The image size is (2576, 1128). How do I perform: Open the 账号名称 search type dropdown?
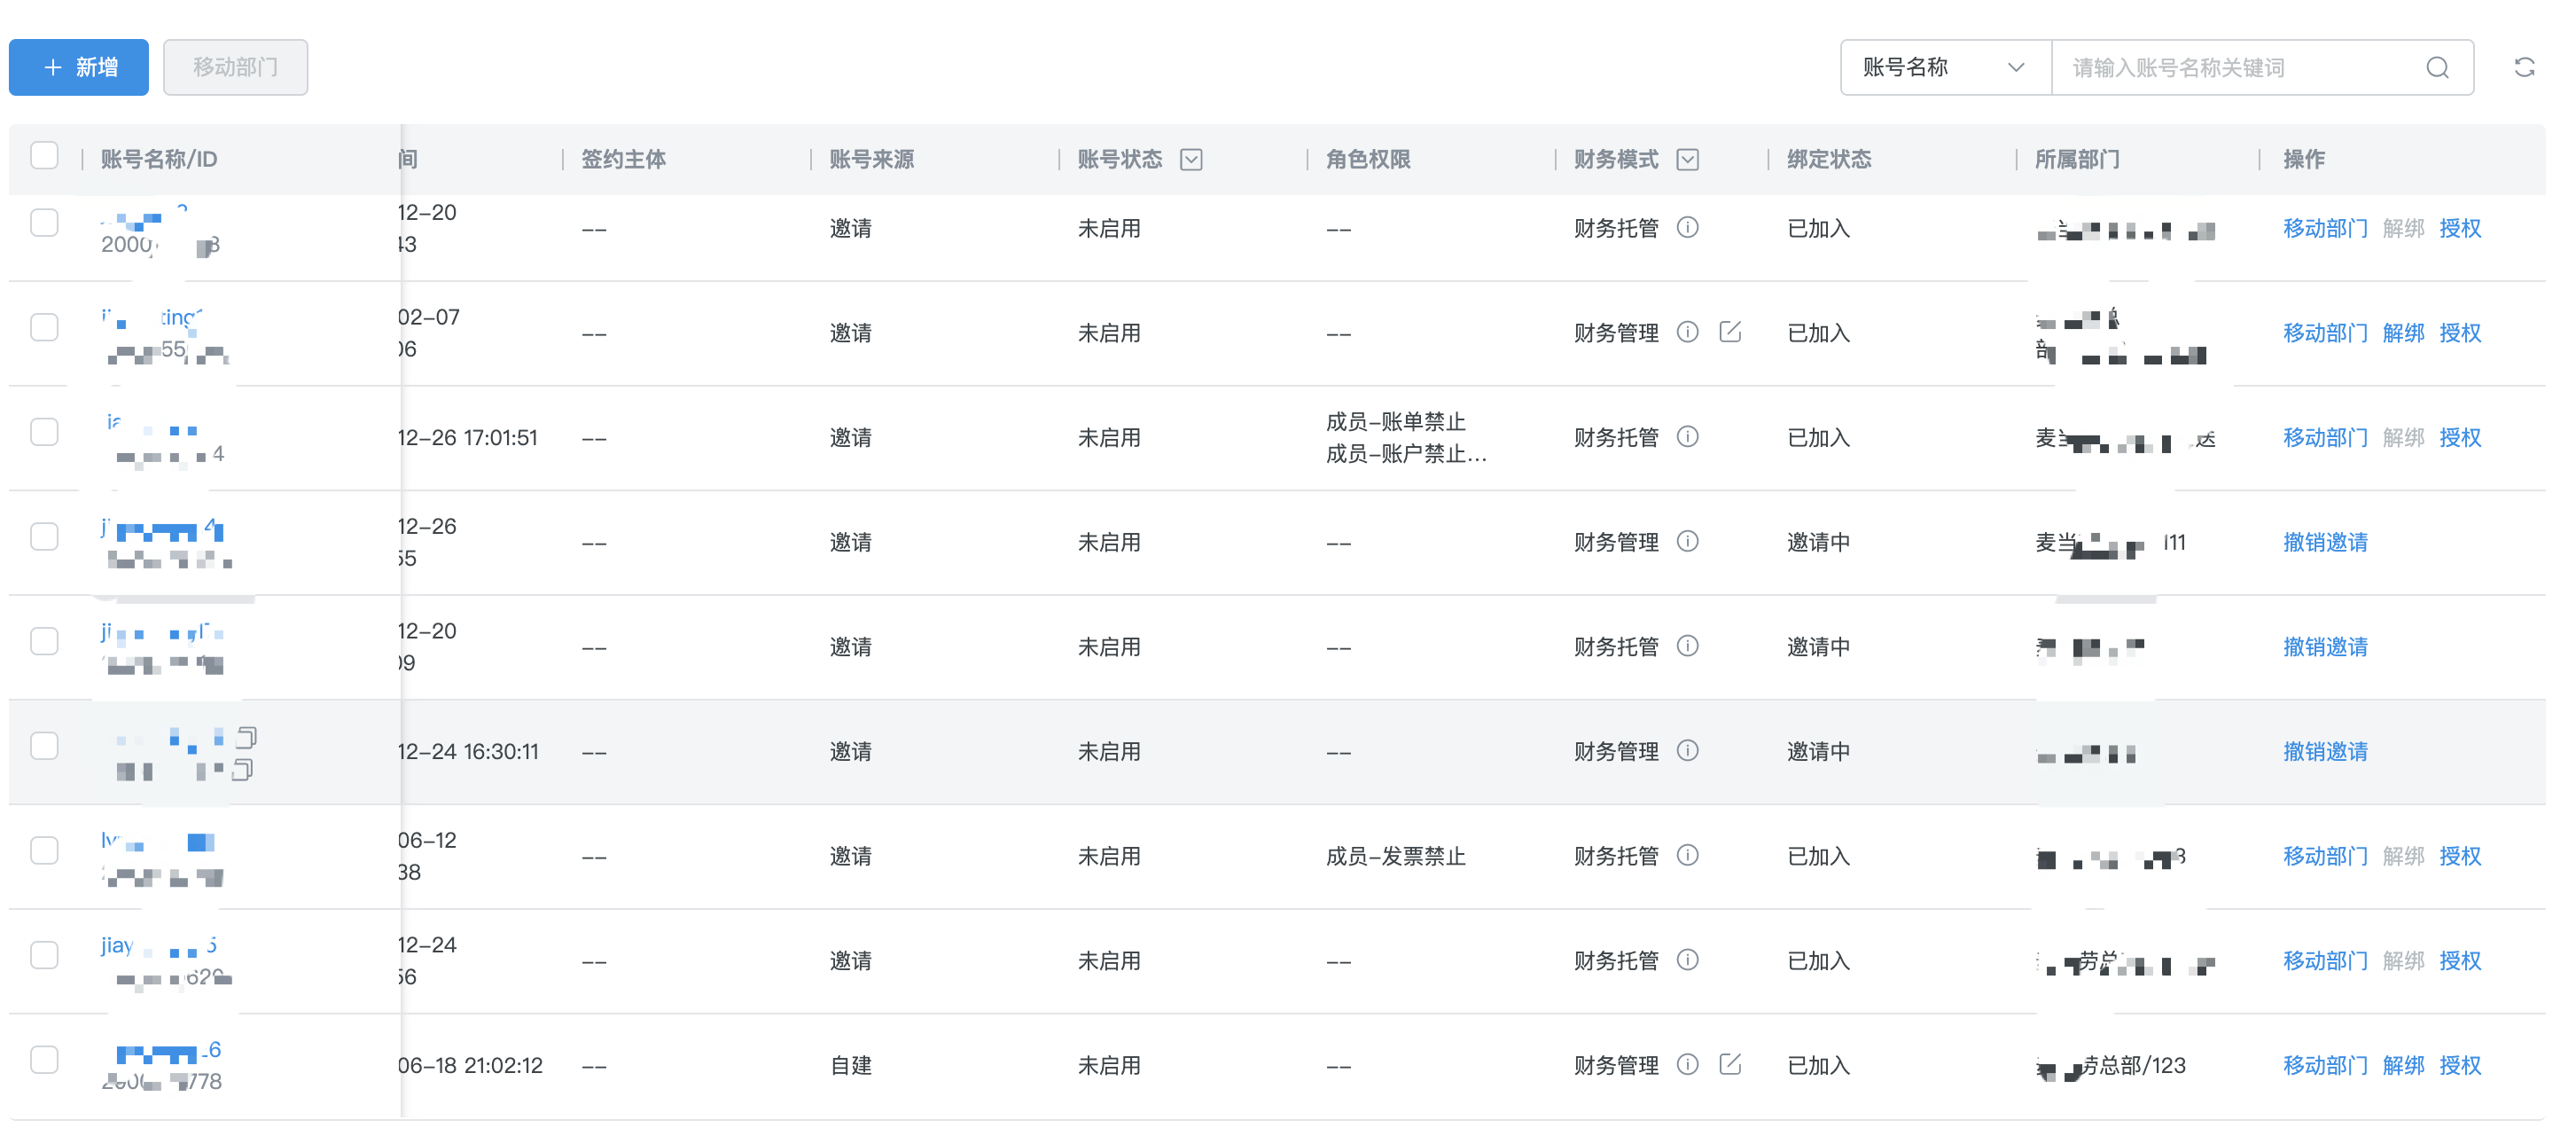(1944, 67)
